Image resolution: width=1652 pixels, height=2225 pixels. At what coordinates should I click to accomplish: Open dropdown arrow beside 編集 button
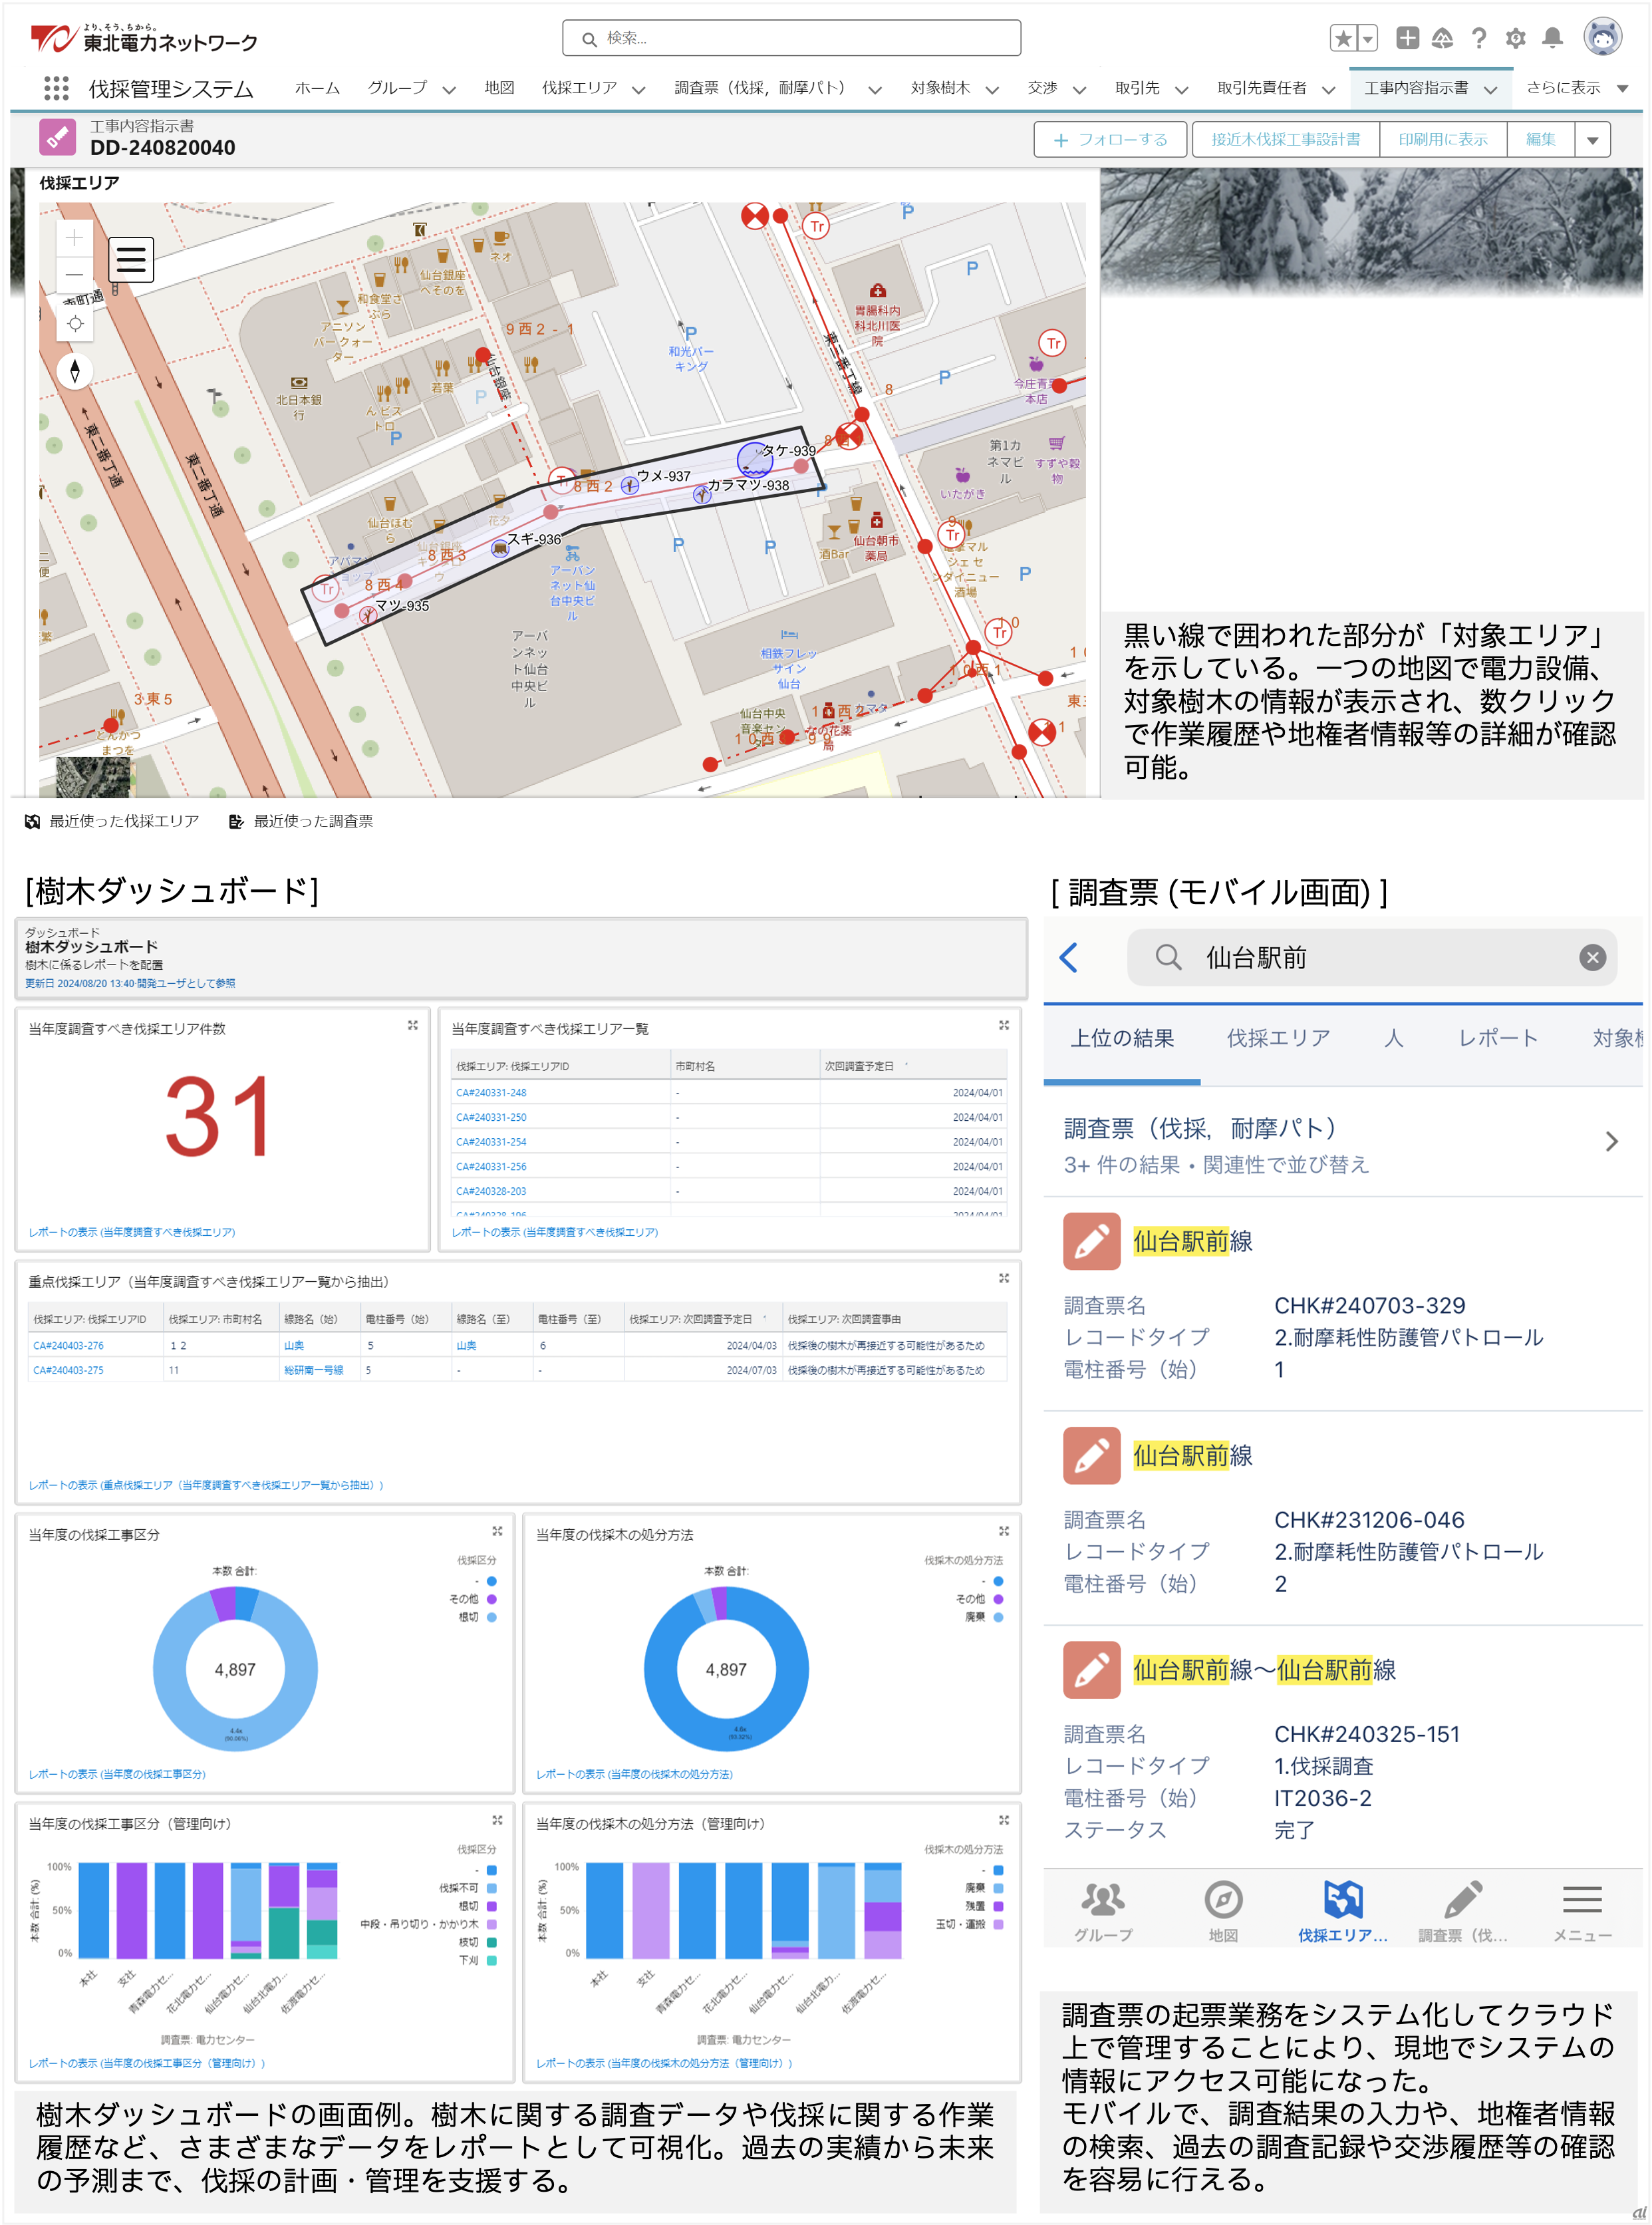pyautogui.click(x=1592, y=140)
